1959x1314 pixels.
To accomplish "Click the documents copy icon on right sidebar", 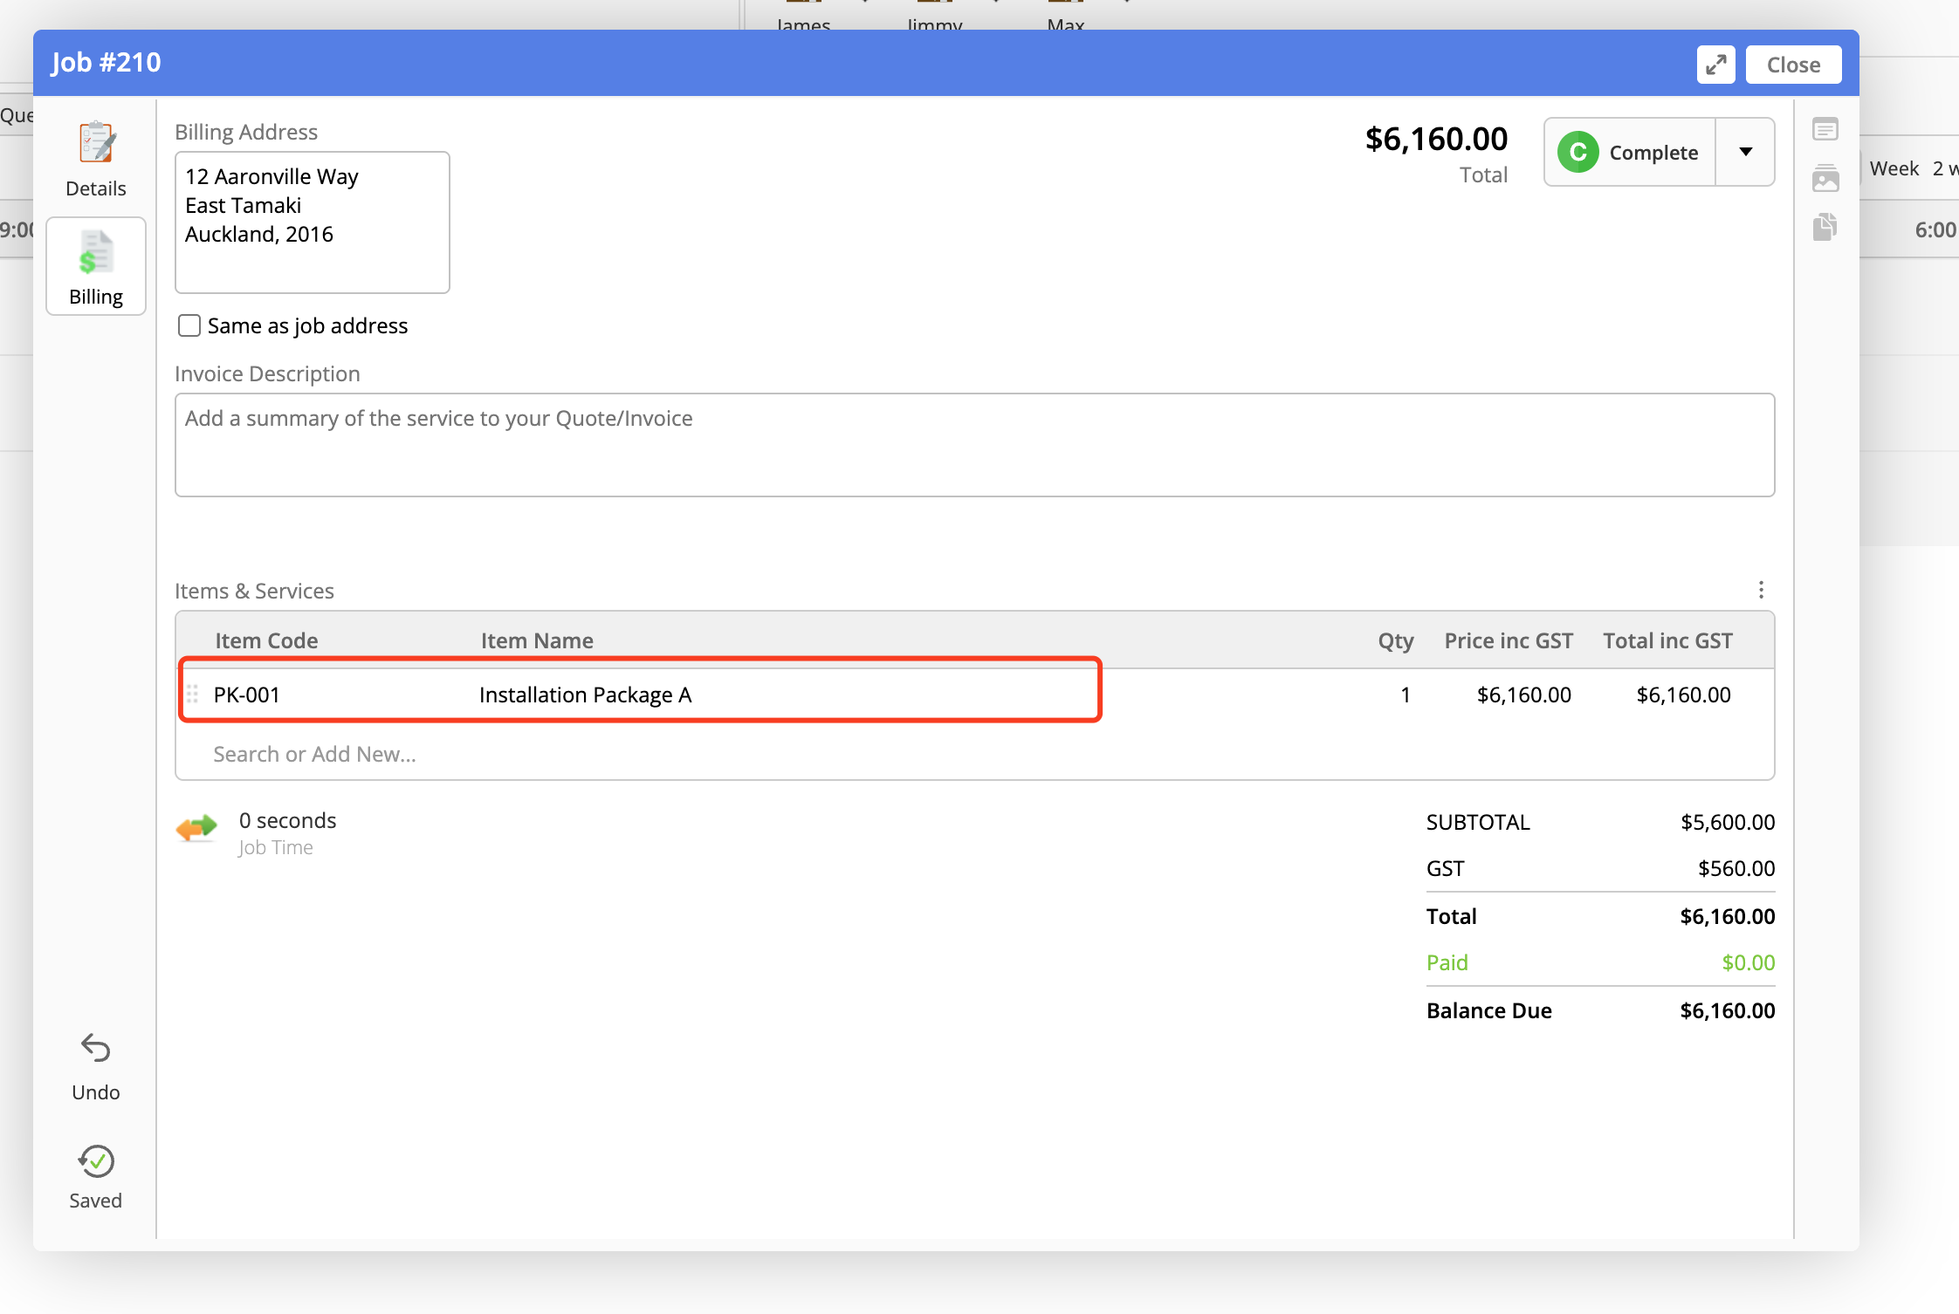I will pyautogui.click(x=1825, y=227).
